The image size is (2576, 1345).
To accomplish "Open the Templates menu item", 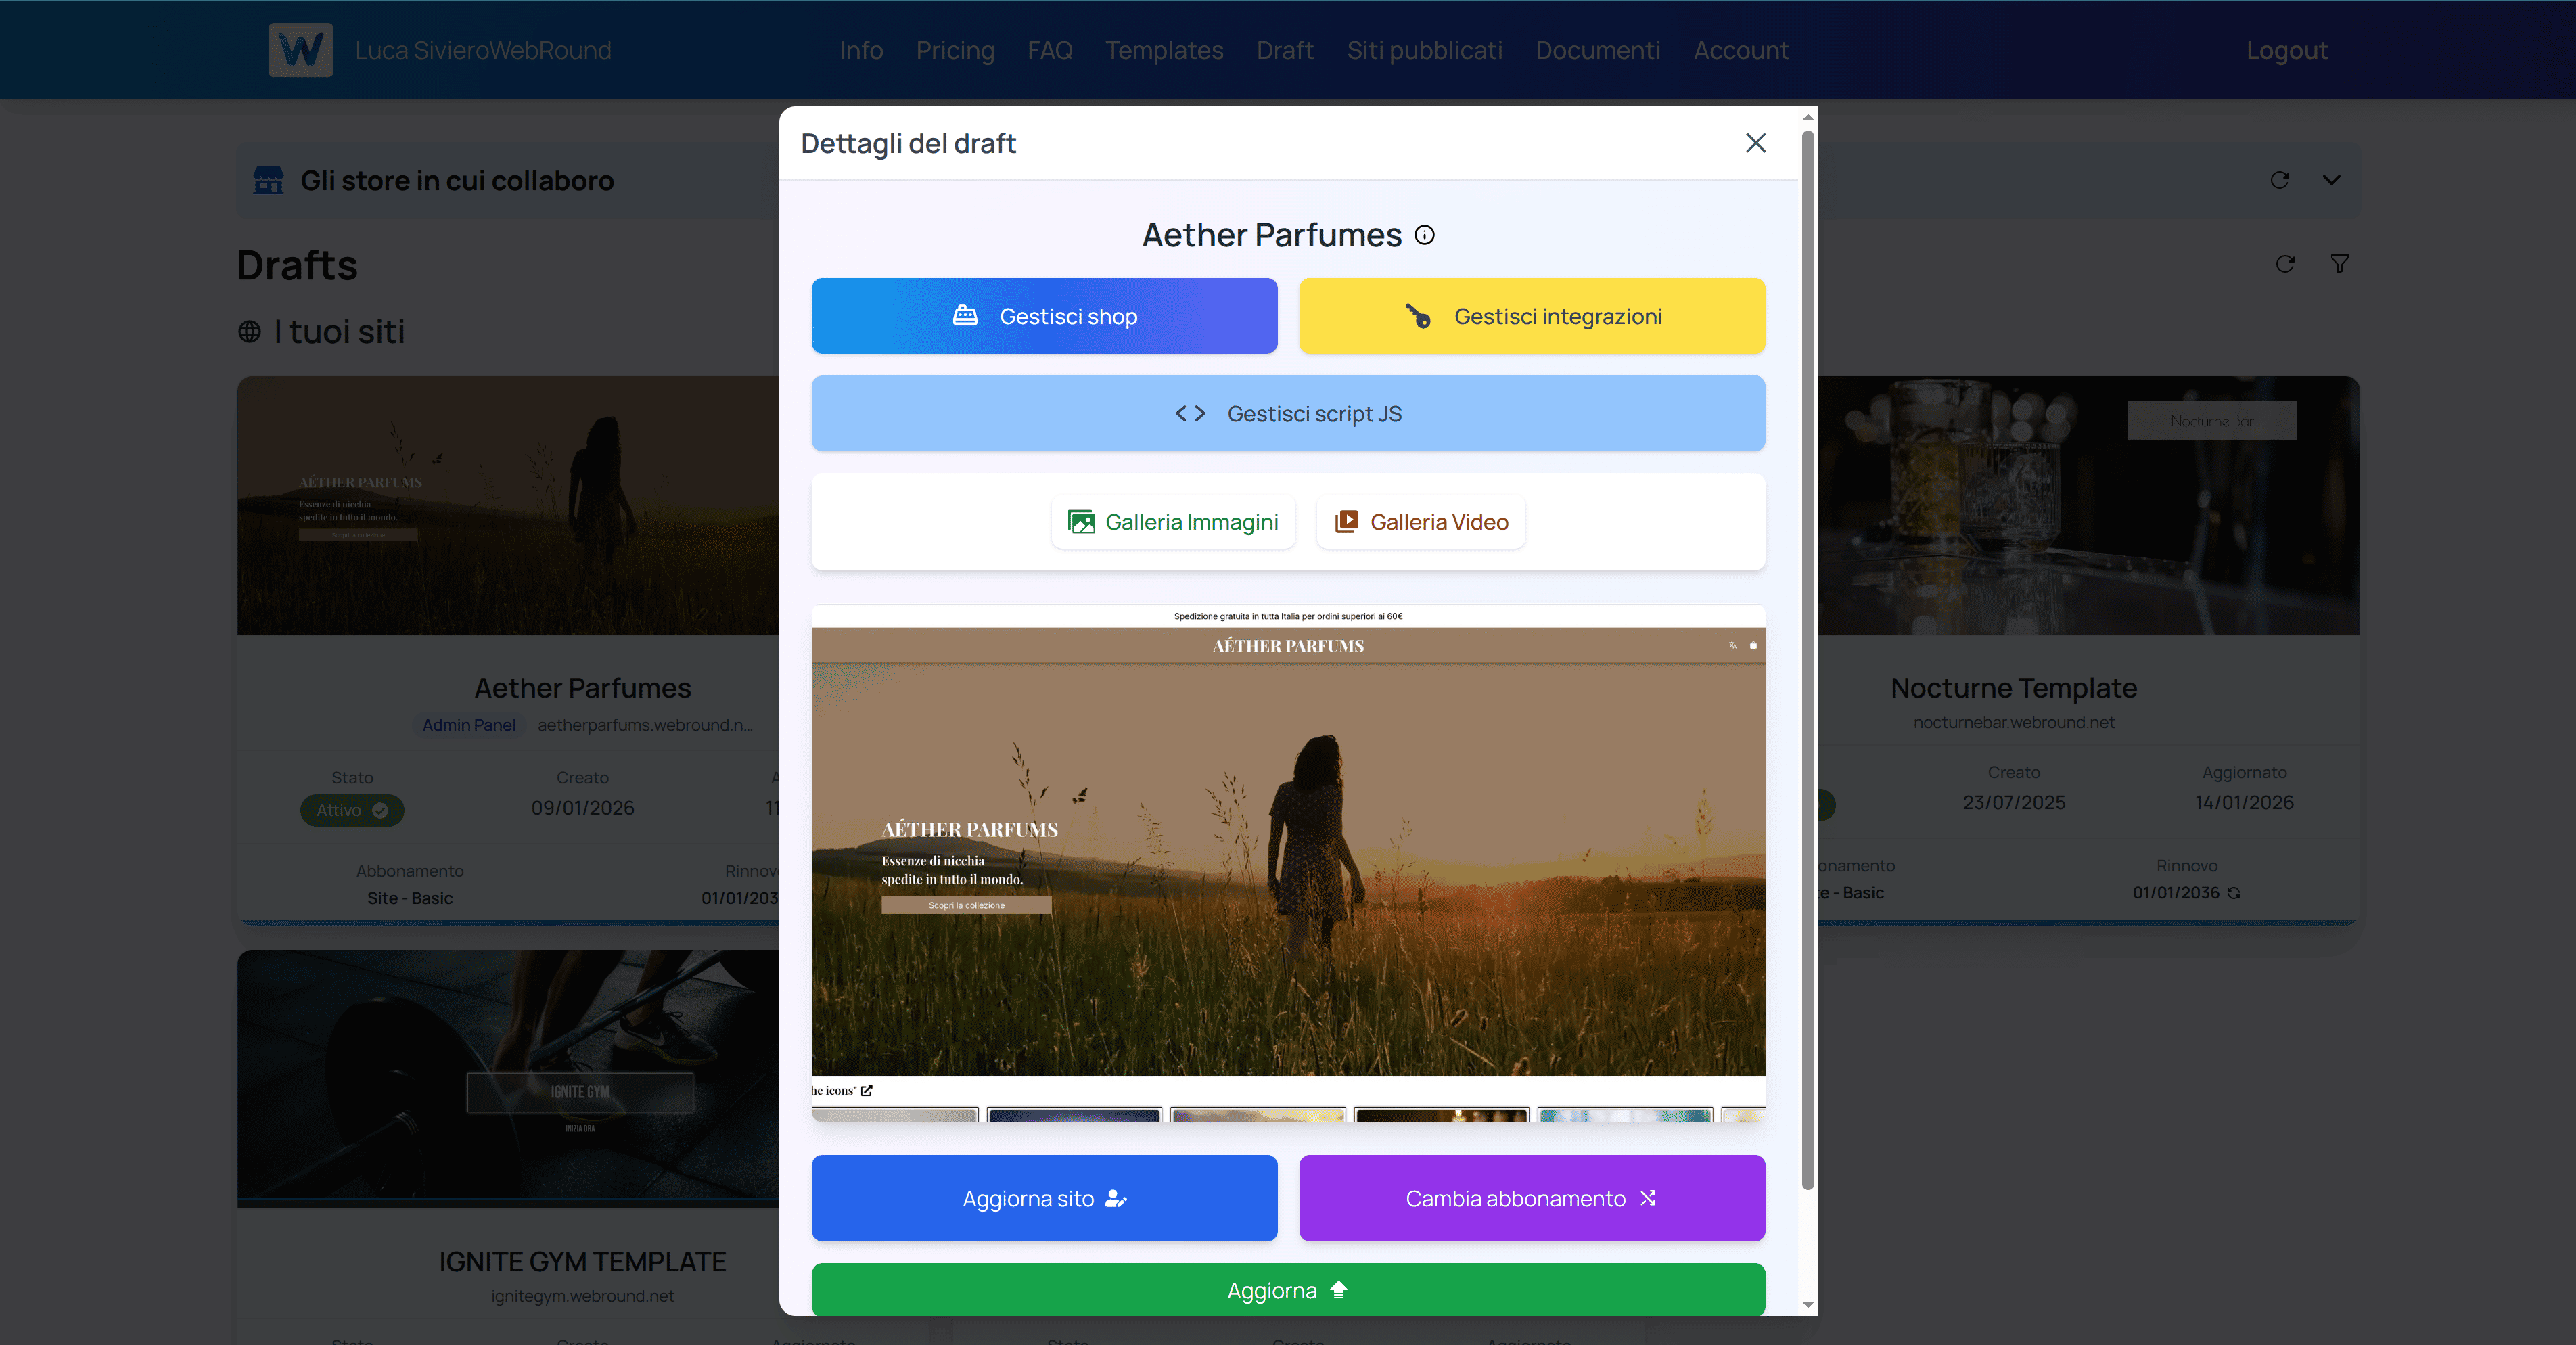I will (x=1164, y=50).
